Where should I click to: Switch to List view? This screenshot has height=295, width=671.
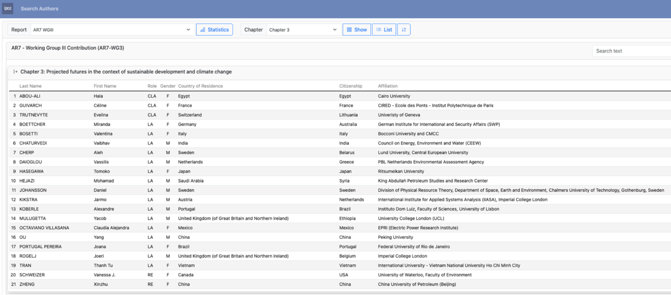[x=384, y=30]
